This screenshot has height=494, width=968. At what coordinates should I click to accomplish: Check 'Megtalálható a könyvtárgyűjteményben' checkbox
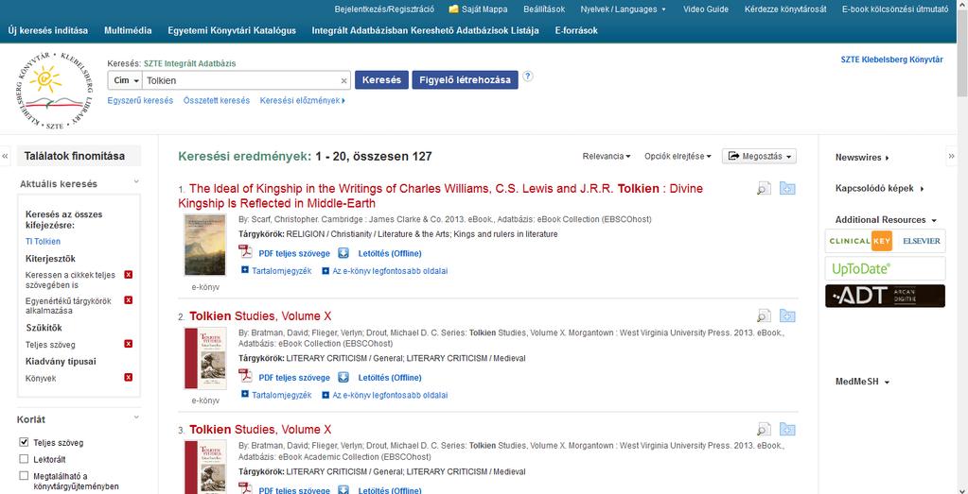click(x=24, y=475)
